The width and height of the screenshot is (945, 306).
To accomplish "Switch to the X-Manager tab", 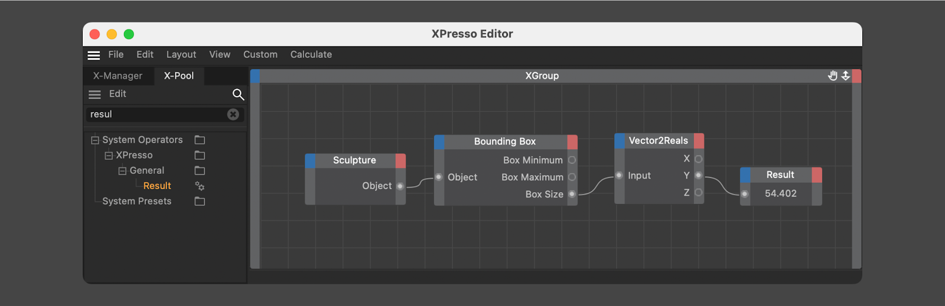I will (118, 75).
